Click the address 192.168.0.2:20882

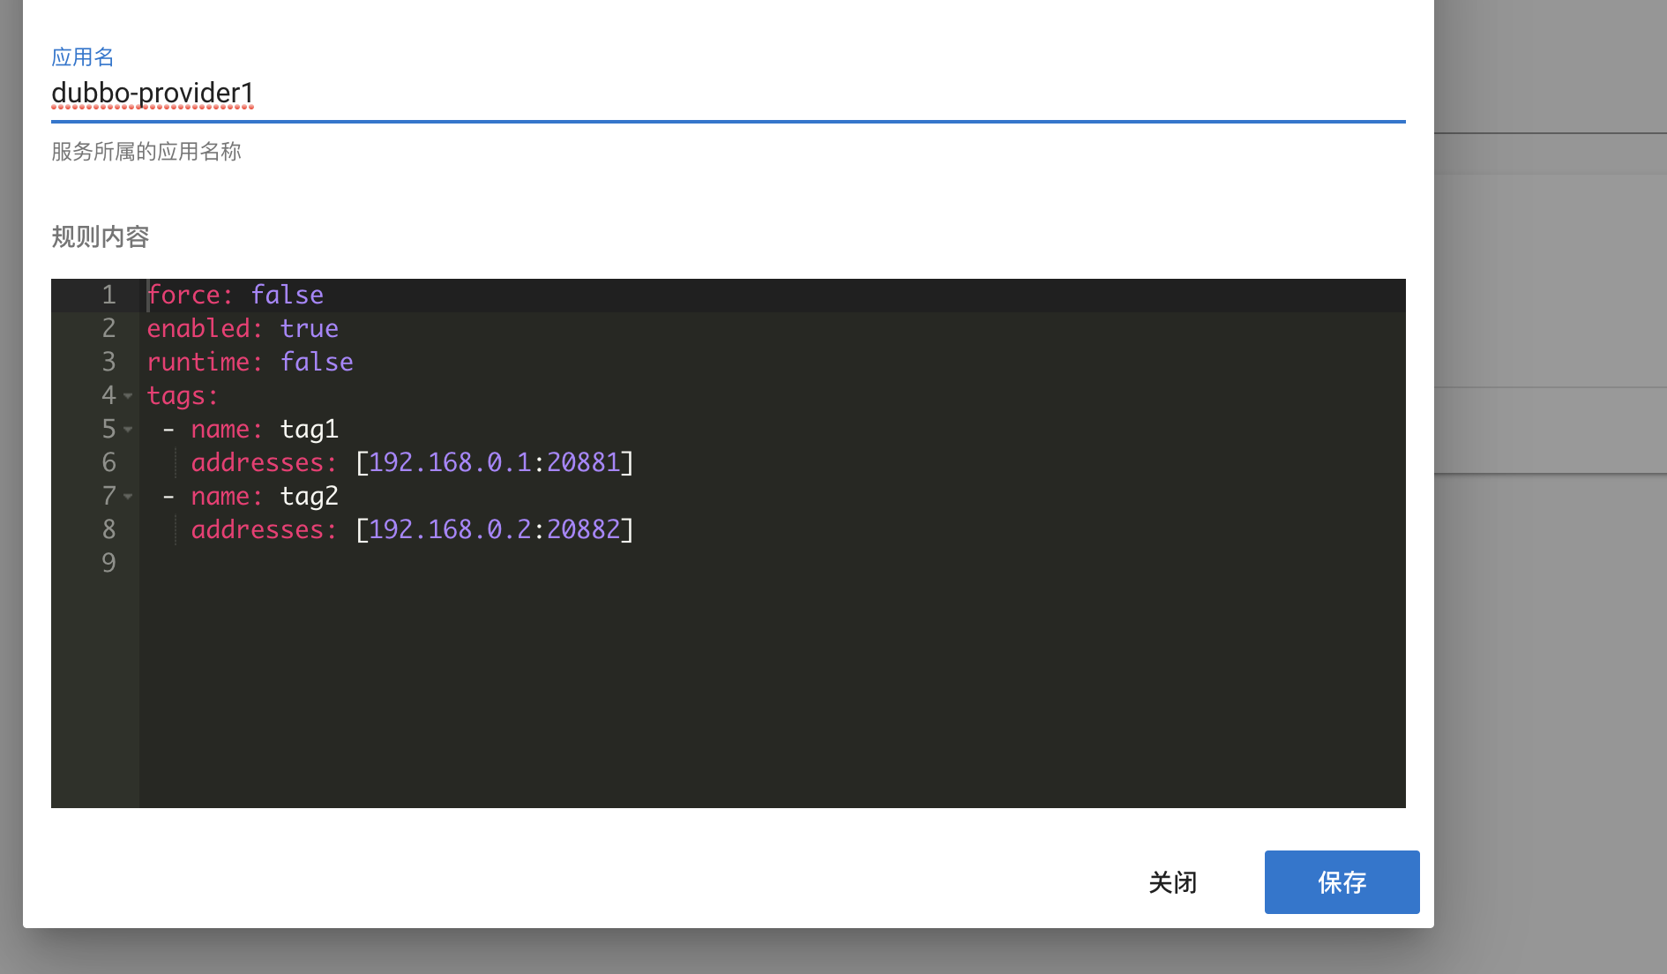tap(494, 530)
